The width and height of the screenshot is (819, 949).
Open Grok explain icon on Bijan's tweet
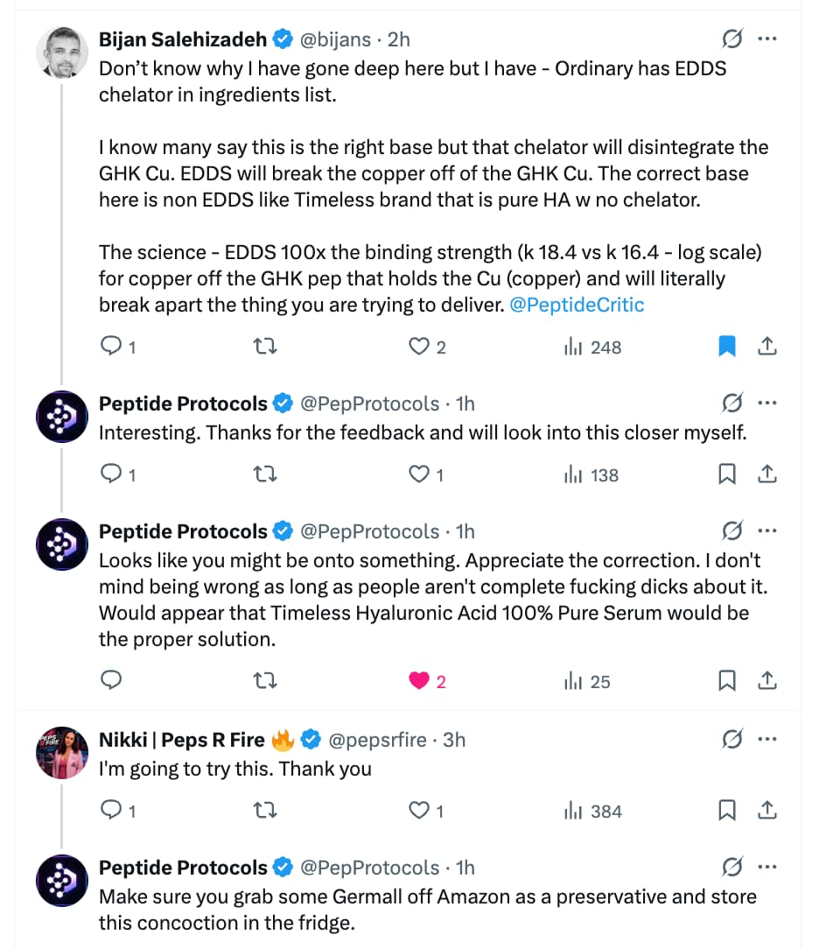pos(731,39)
